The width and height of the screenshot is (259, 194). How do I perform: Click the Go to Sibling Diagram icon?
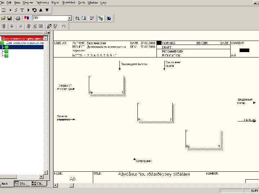pyautogui.click(x=35, y=10)
